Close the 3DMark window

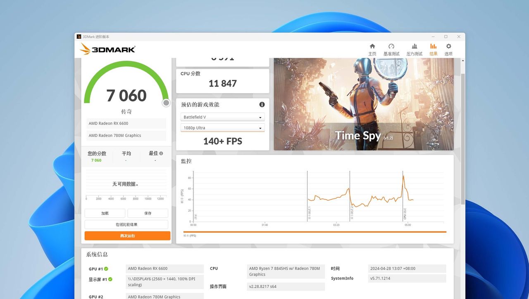[459, 37]
